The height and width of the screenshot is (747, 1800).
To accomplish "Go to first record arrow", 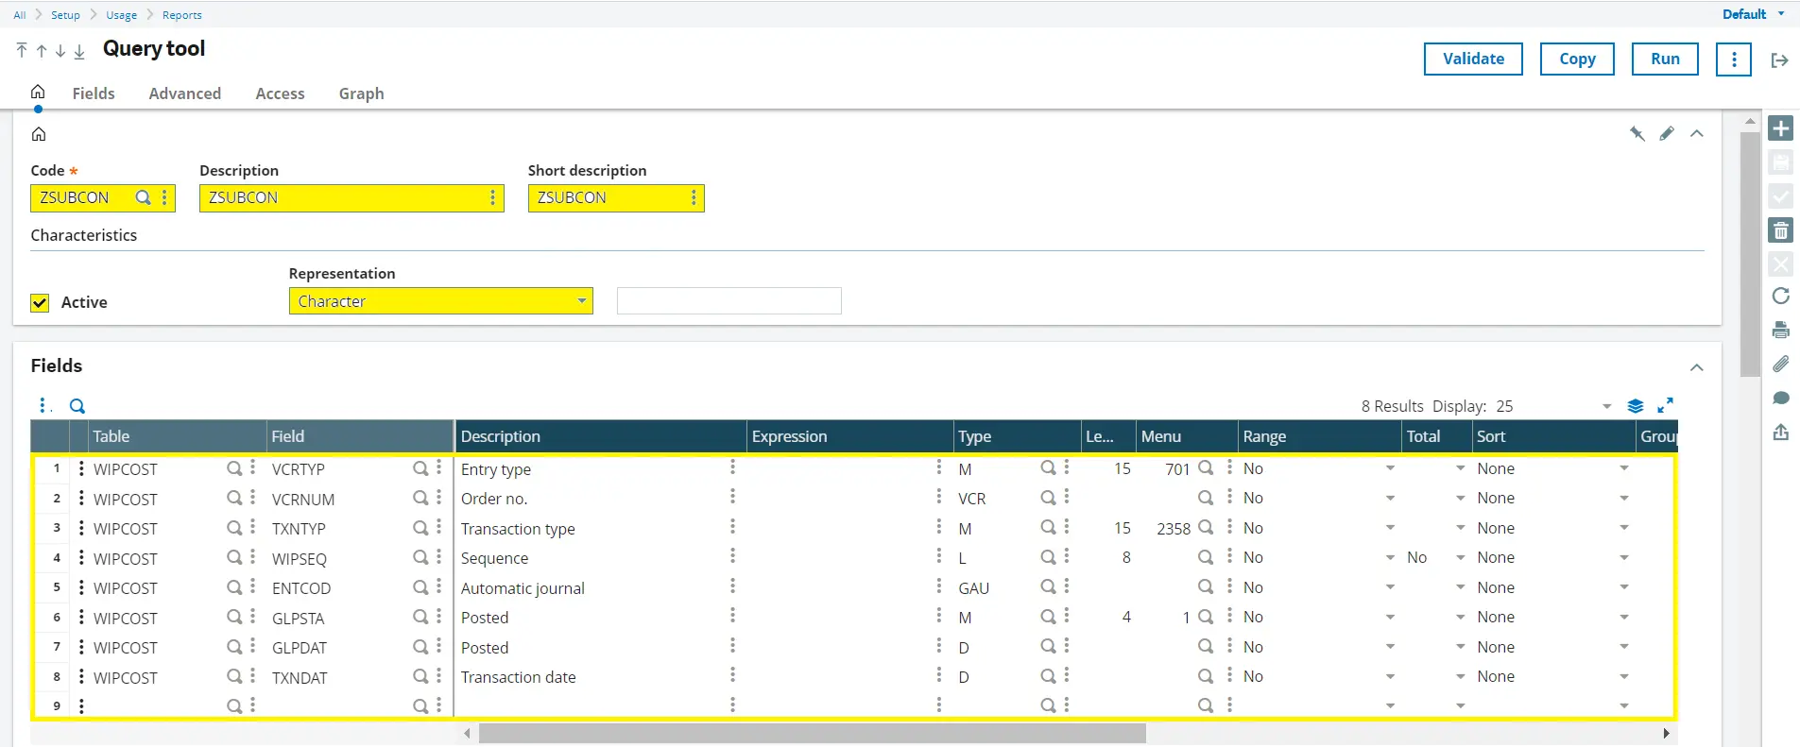I will (22, 50).
